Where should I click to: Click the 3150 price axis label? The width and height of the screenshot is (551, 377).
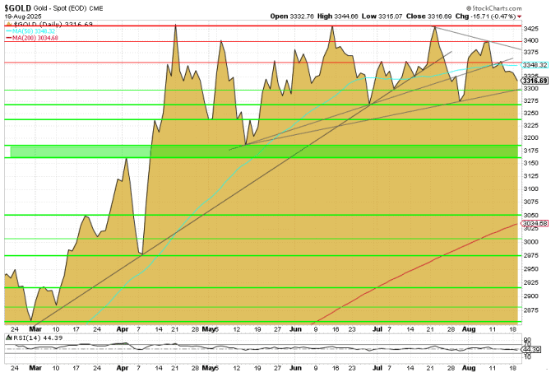pos(530,163)
